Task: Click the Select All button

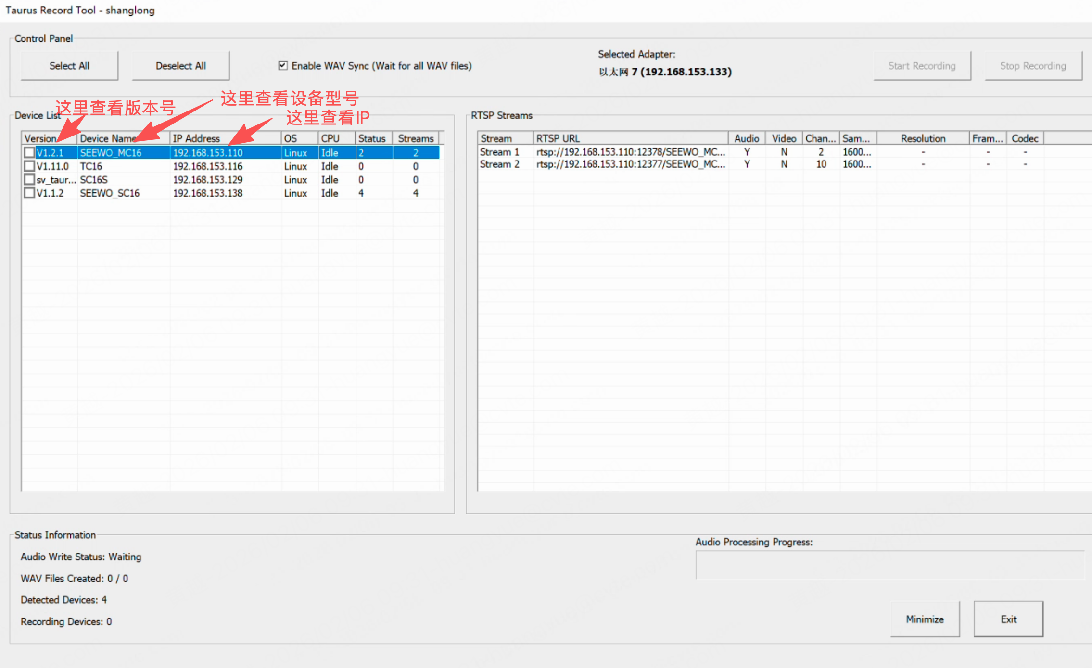Action: [x=69, y=66]
